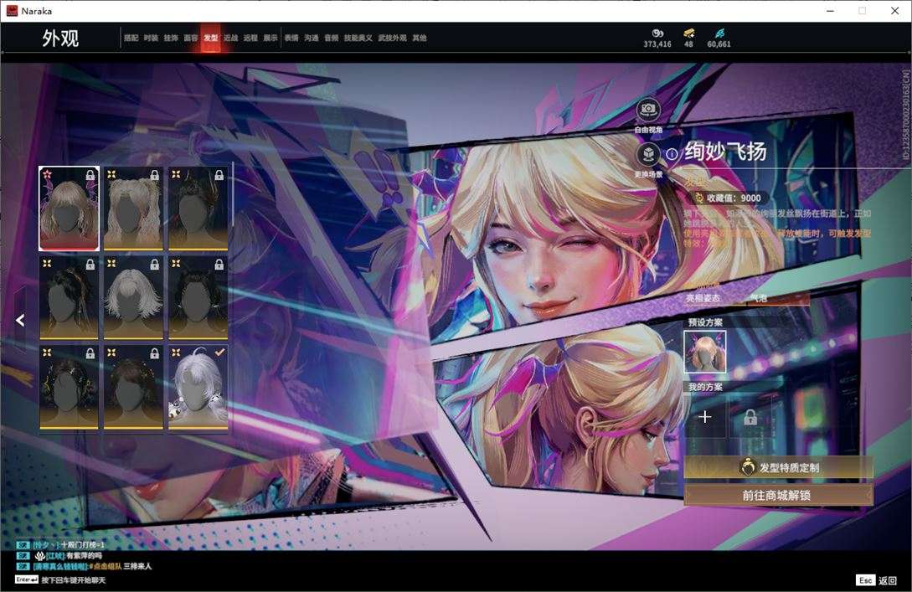This screenshot has height=592, width=912.
Task: Select the highlighted 发型 tab
Action: tap(210, 38)
